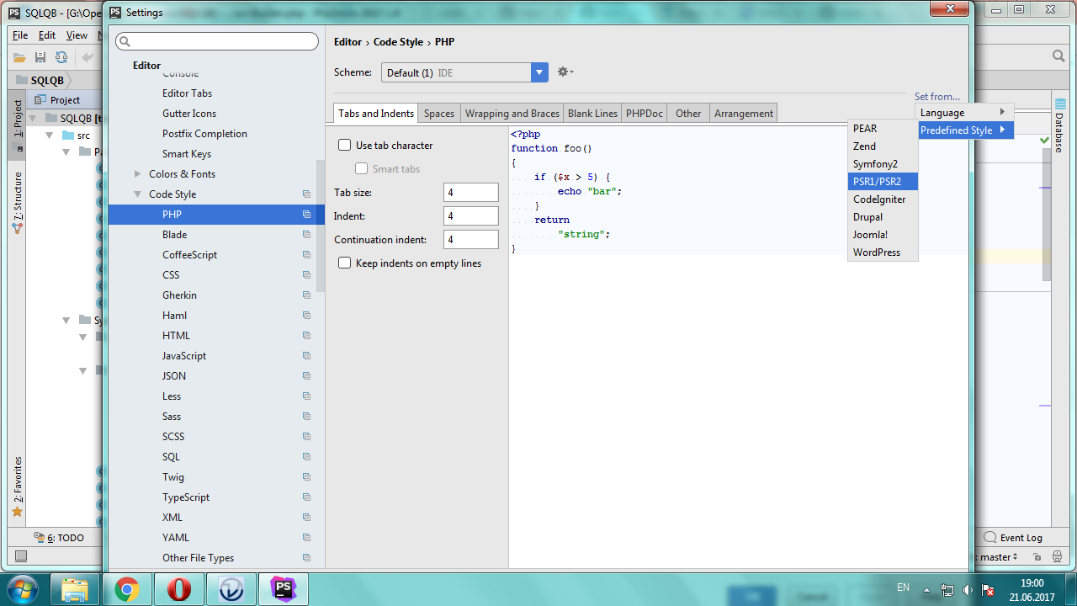The height and width of the screenshot is (606, 1077).
Task: Open Google Chrome from the taskbar
Action: pyautogui.click(x=127, y=589)
